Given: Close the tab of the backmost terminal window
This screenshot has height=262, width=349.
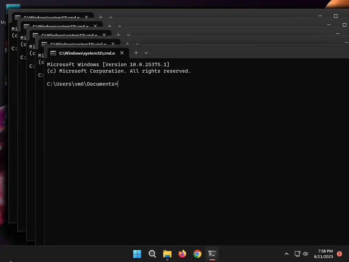Looking at the screenshot, I should (x=86, y=17).
